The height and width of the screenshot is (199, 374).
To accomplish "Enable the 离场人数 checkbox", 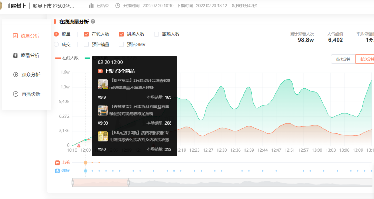I will (157, 34).
